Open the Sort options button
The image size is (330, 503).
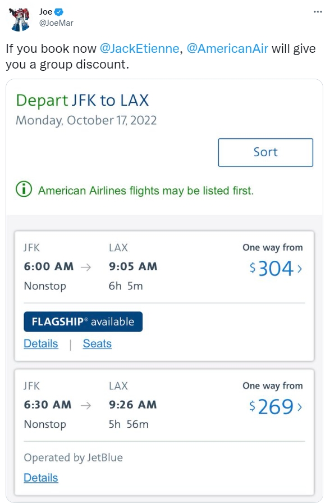coord(265,152)
